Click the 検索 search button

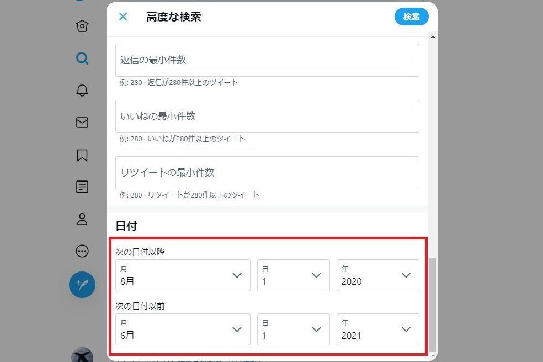click(x=411, y=17)
